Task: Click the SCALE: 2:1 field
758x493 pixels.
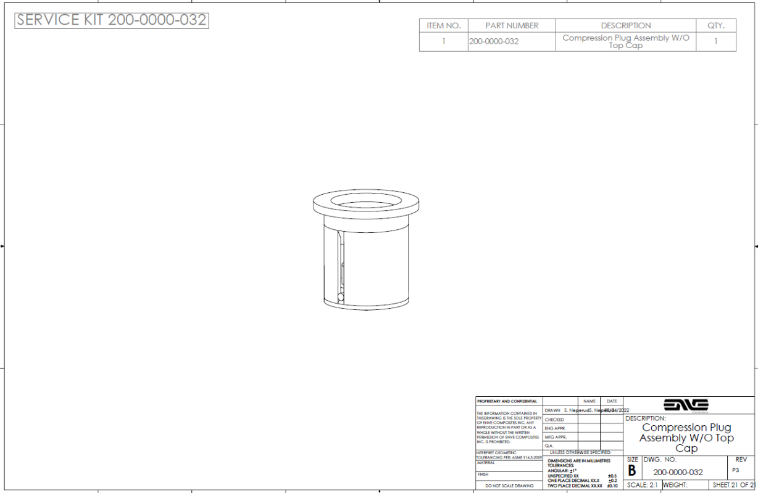Action: (643, 485)
